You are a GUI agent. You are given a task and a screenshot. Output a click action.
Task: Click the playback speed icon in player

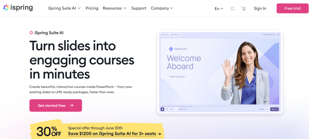coord(167,109)
